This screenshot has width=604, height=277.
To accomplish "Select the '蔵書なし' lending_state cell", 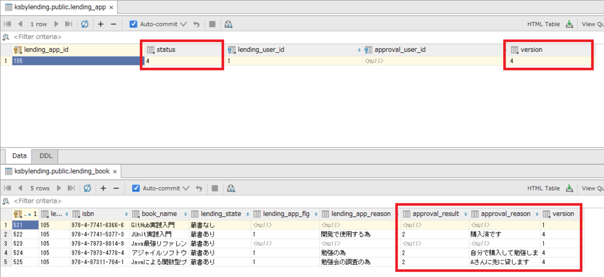I will (x=220, y=225).
